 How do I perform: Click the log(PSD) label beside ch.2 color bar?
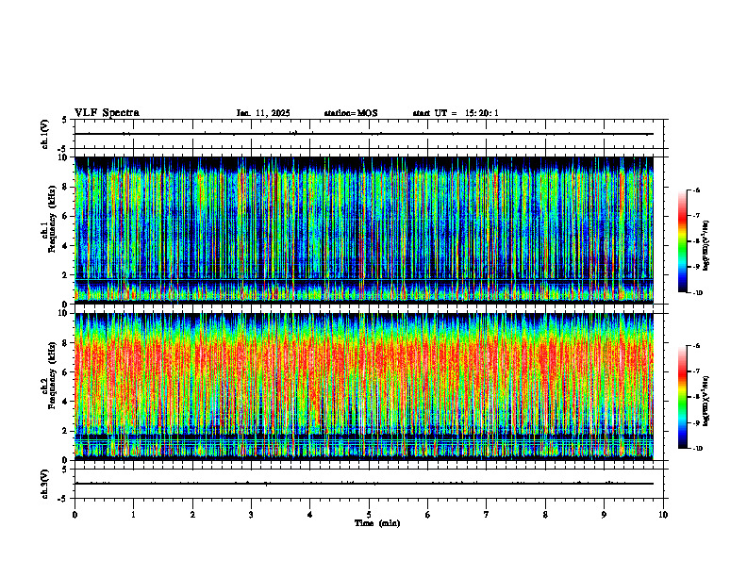(705, 401)
